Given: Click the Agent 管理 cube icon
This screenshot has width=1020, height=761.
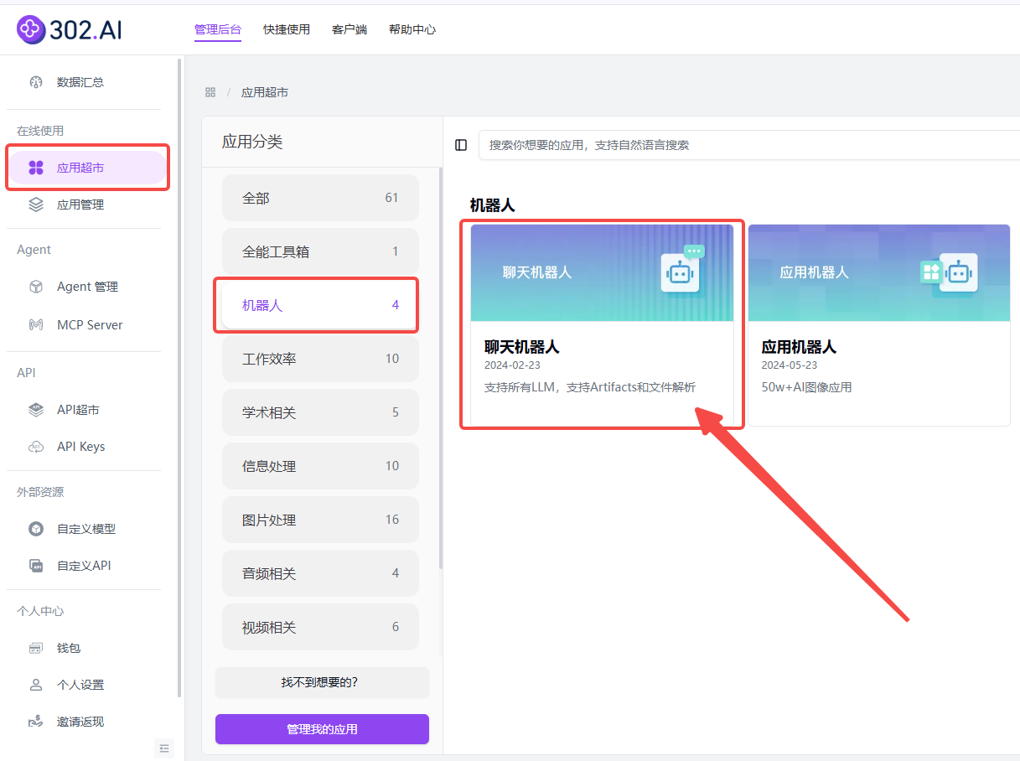Looking at the screenshot, I should pos(36,287).
